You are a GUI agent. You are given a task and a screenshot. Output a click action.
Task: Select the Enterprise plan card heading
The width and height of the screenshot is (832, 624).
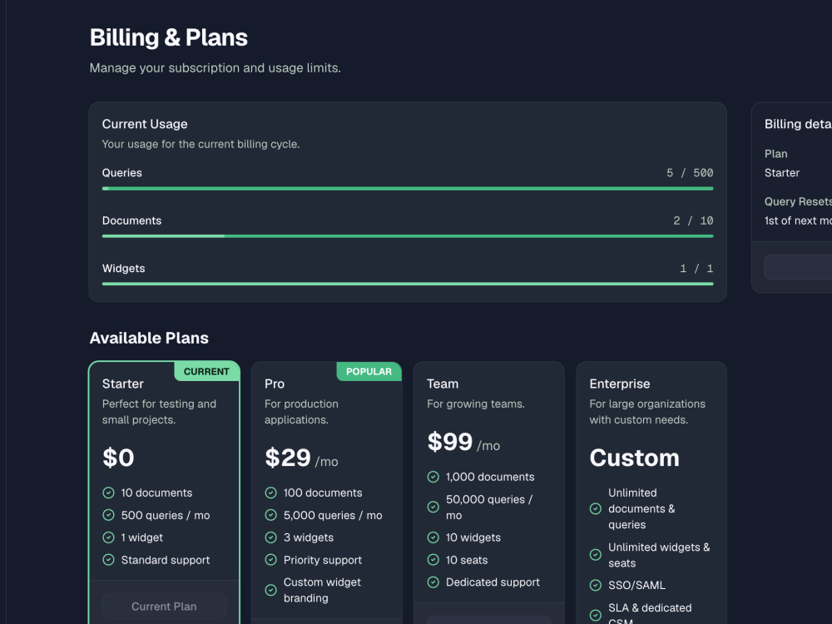619,384
